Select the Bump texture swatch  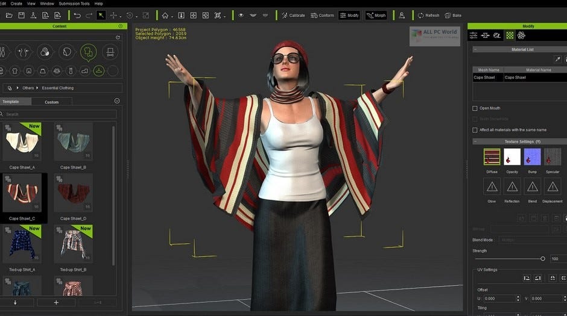[532, 156]
